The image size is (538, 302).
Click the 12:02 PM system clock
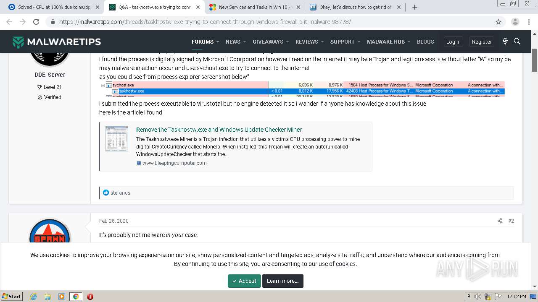517,297
